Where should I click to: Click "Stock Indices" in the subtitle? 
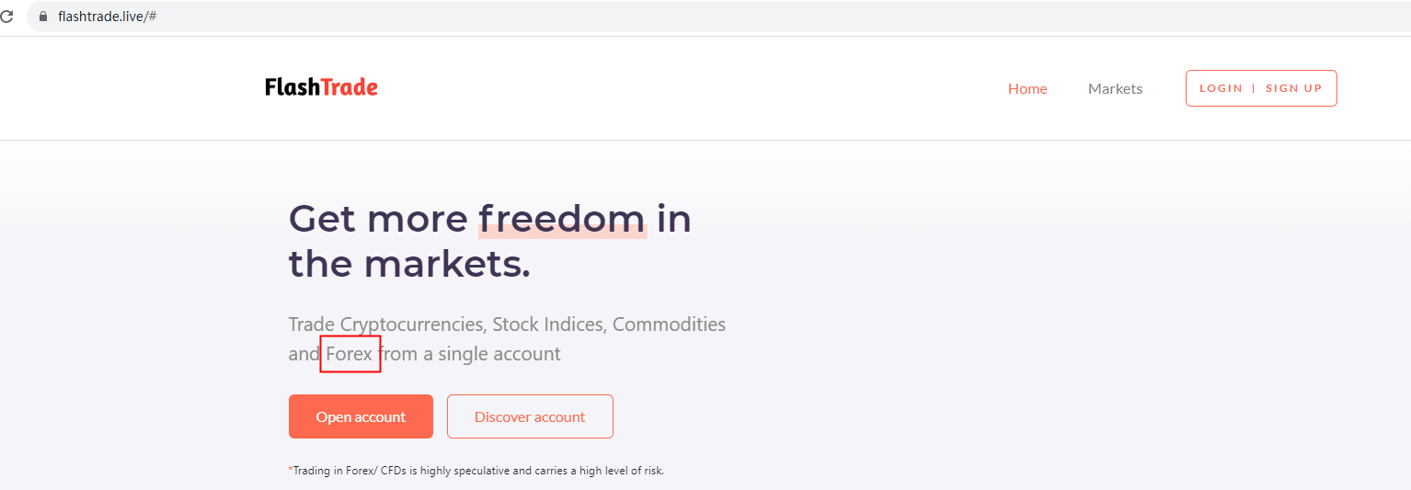point(548,325)
